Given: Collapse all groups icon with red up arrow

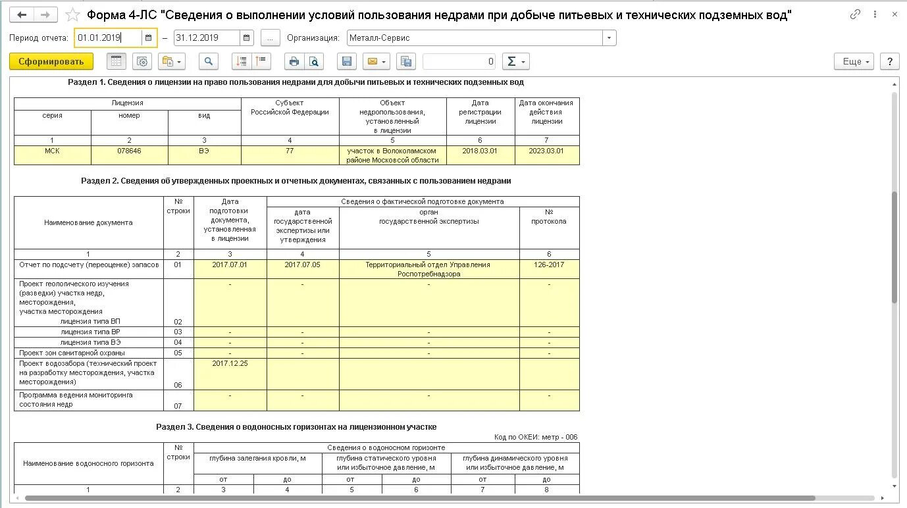Looking at the screenshot, I should 261,61.
